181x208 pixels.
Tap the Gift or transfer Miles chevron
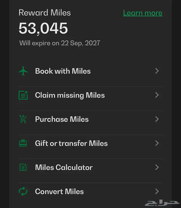pyautogui.click(x=157, y=143)
